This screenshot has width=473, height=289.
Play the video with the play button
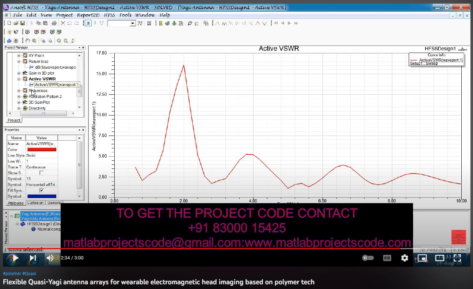pos(13,258)
